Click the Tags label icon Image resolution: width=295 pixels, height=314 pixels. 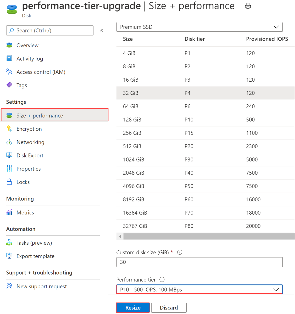(x=9, y=85)
